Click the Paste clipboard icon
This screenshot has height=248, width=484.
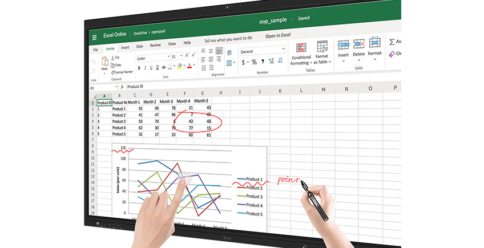coord(104,62)
